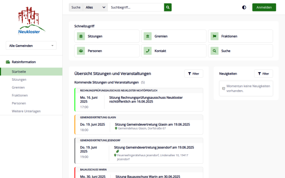This screenshot has width=285, height=178.
Task: Click location pin icon for Gemeindehaus Glasin
Action: pyautogui.click(x=116, y=129)
